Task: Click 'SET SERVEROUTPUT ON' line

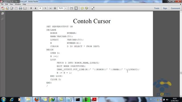Action: [x=59, y=27]
